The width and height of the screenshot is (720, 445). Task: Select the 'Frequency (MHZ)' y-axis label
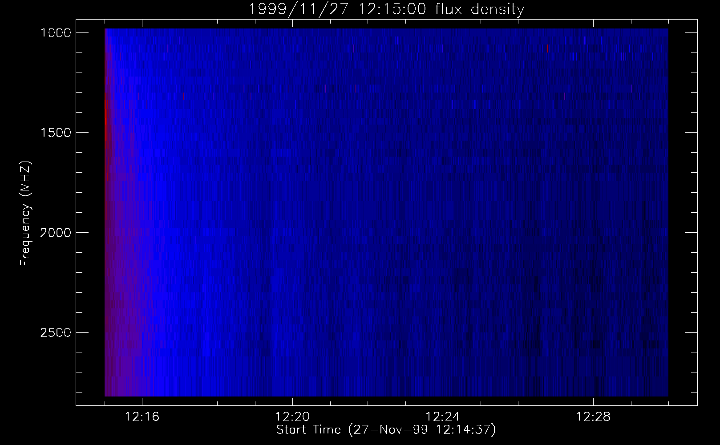(25, 214)
